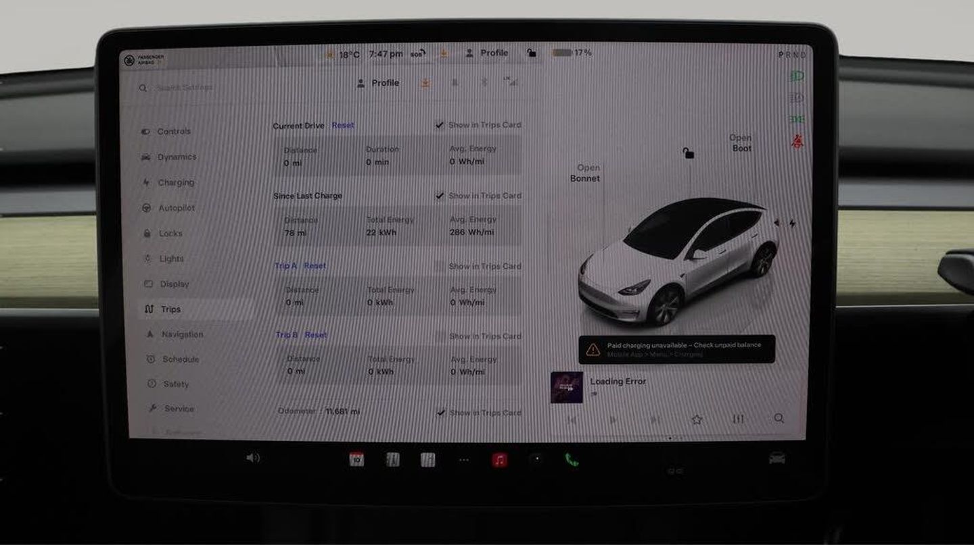The image size is (974, 545).
Task: Open the Calendar app in the dock
Action: pos(356,460)
